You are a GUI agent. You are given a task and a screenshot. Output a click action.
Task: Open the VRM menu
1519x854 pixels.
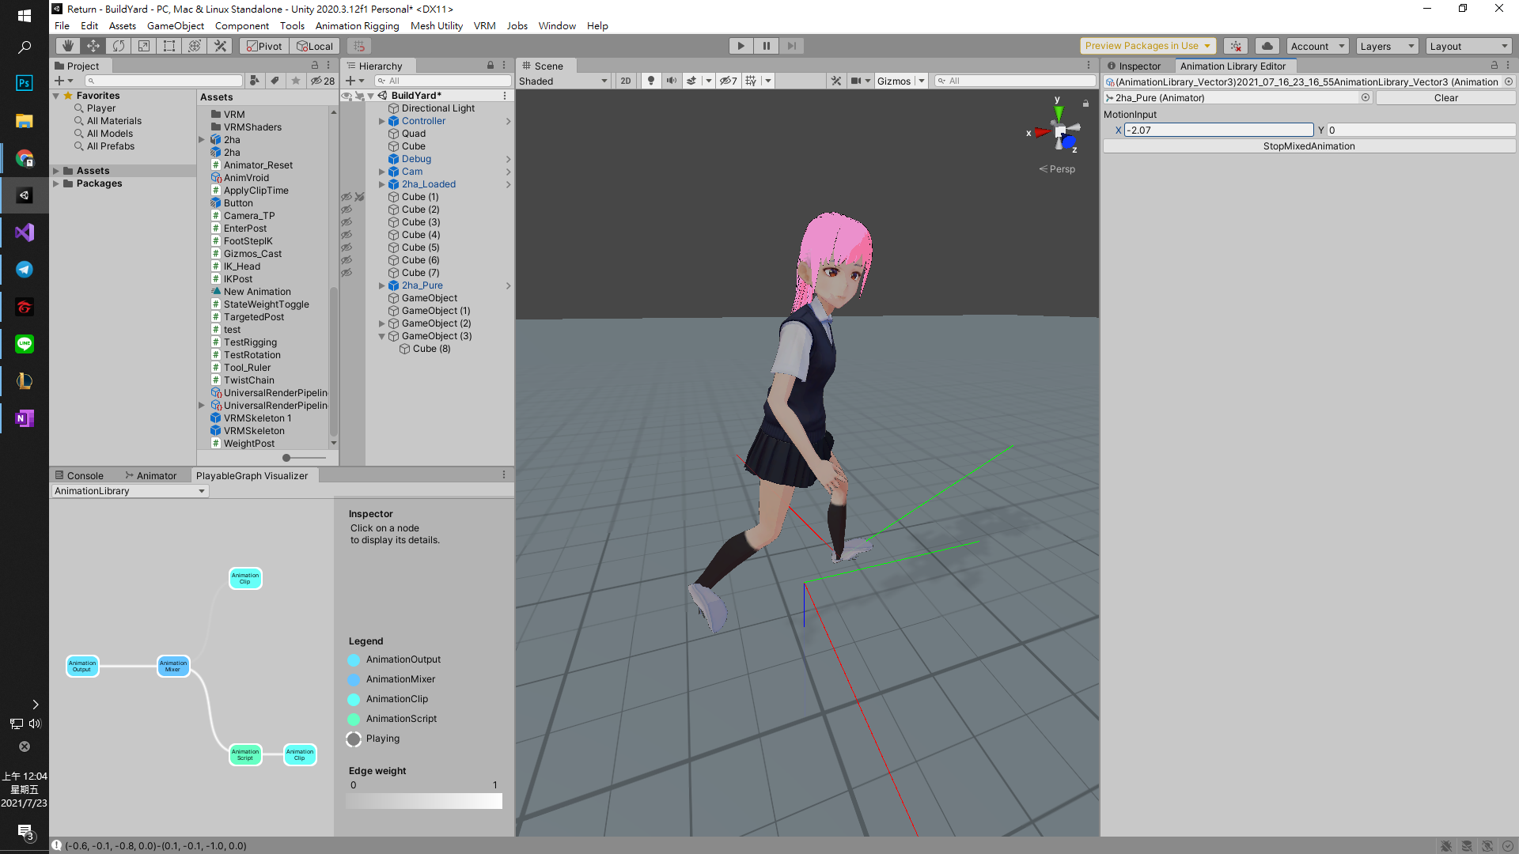[x=484, y=25]
